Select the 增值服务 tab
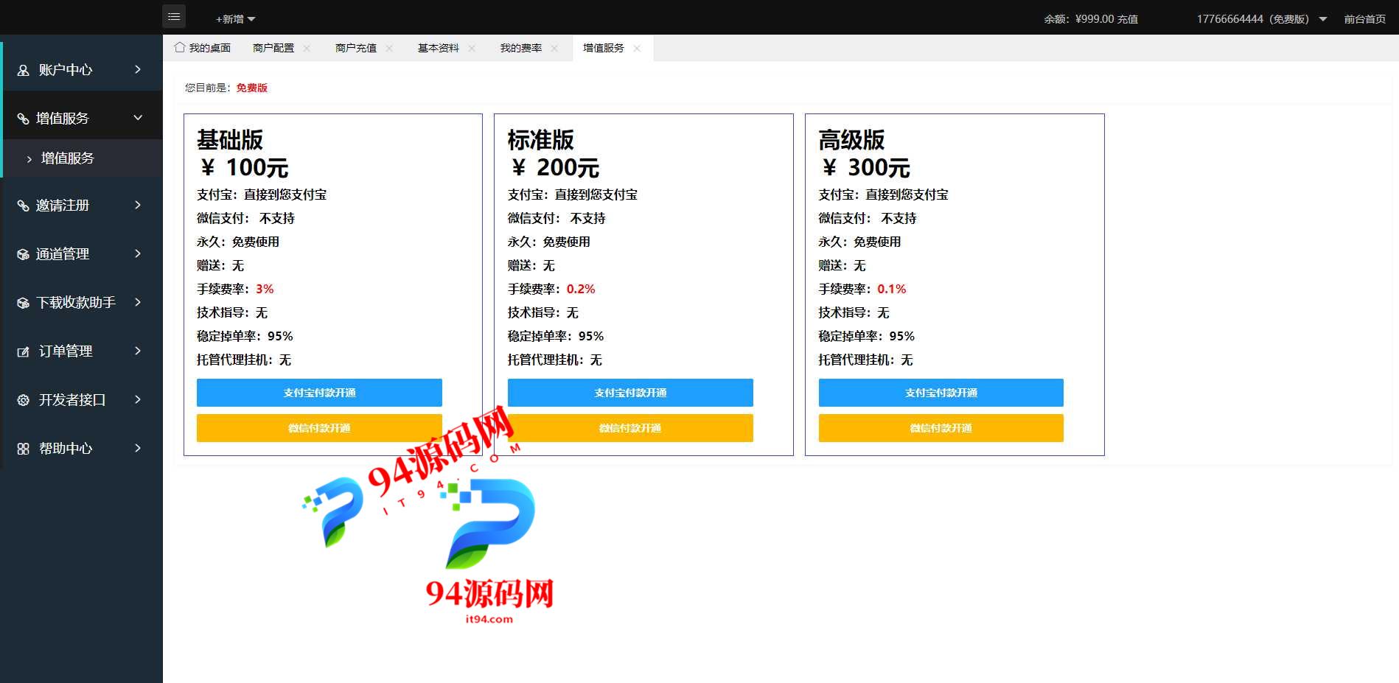This screenshot has width=1399, height=683. point(604,48)
